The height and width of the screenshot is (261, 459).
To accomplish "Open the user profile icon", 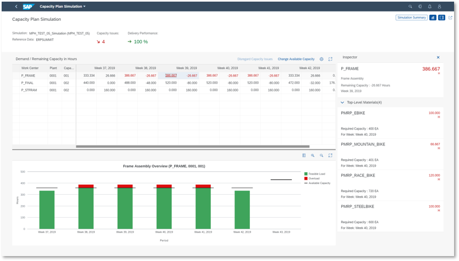I will coord(439,7).
